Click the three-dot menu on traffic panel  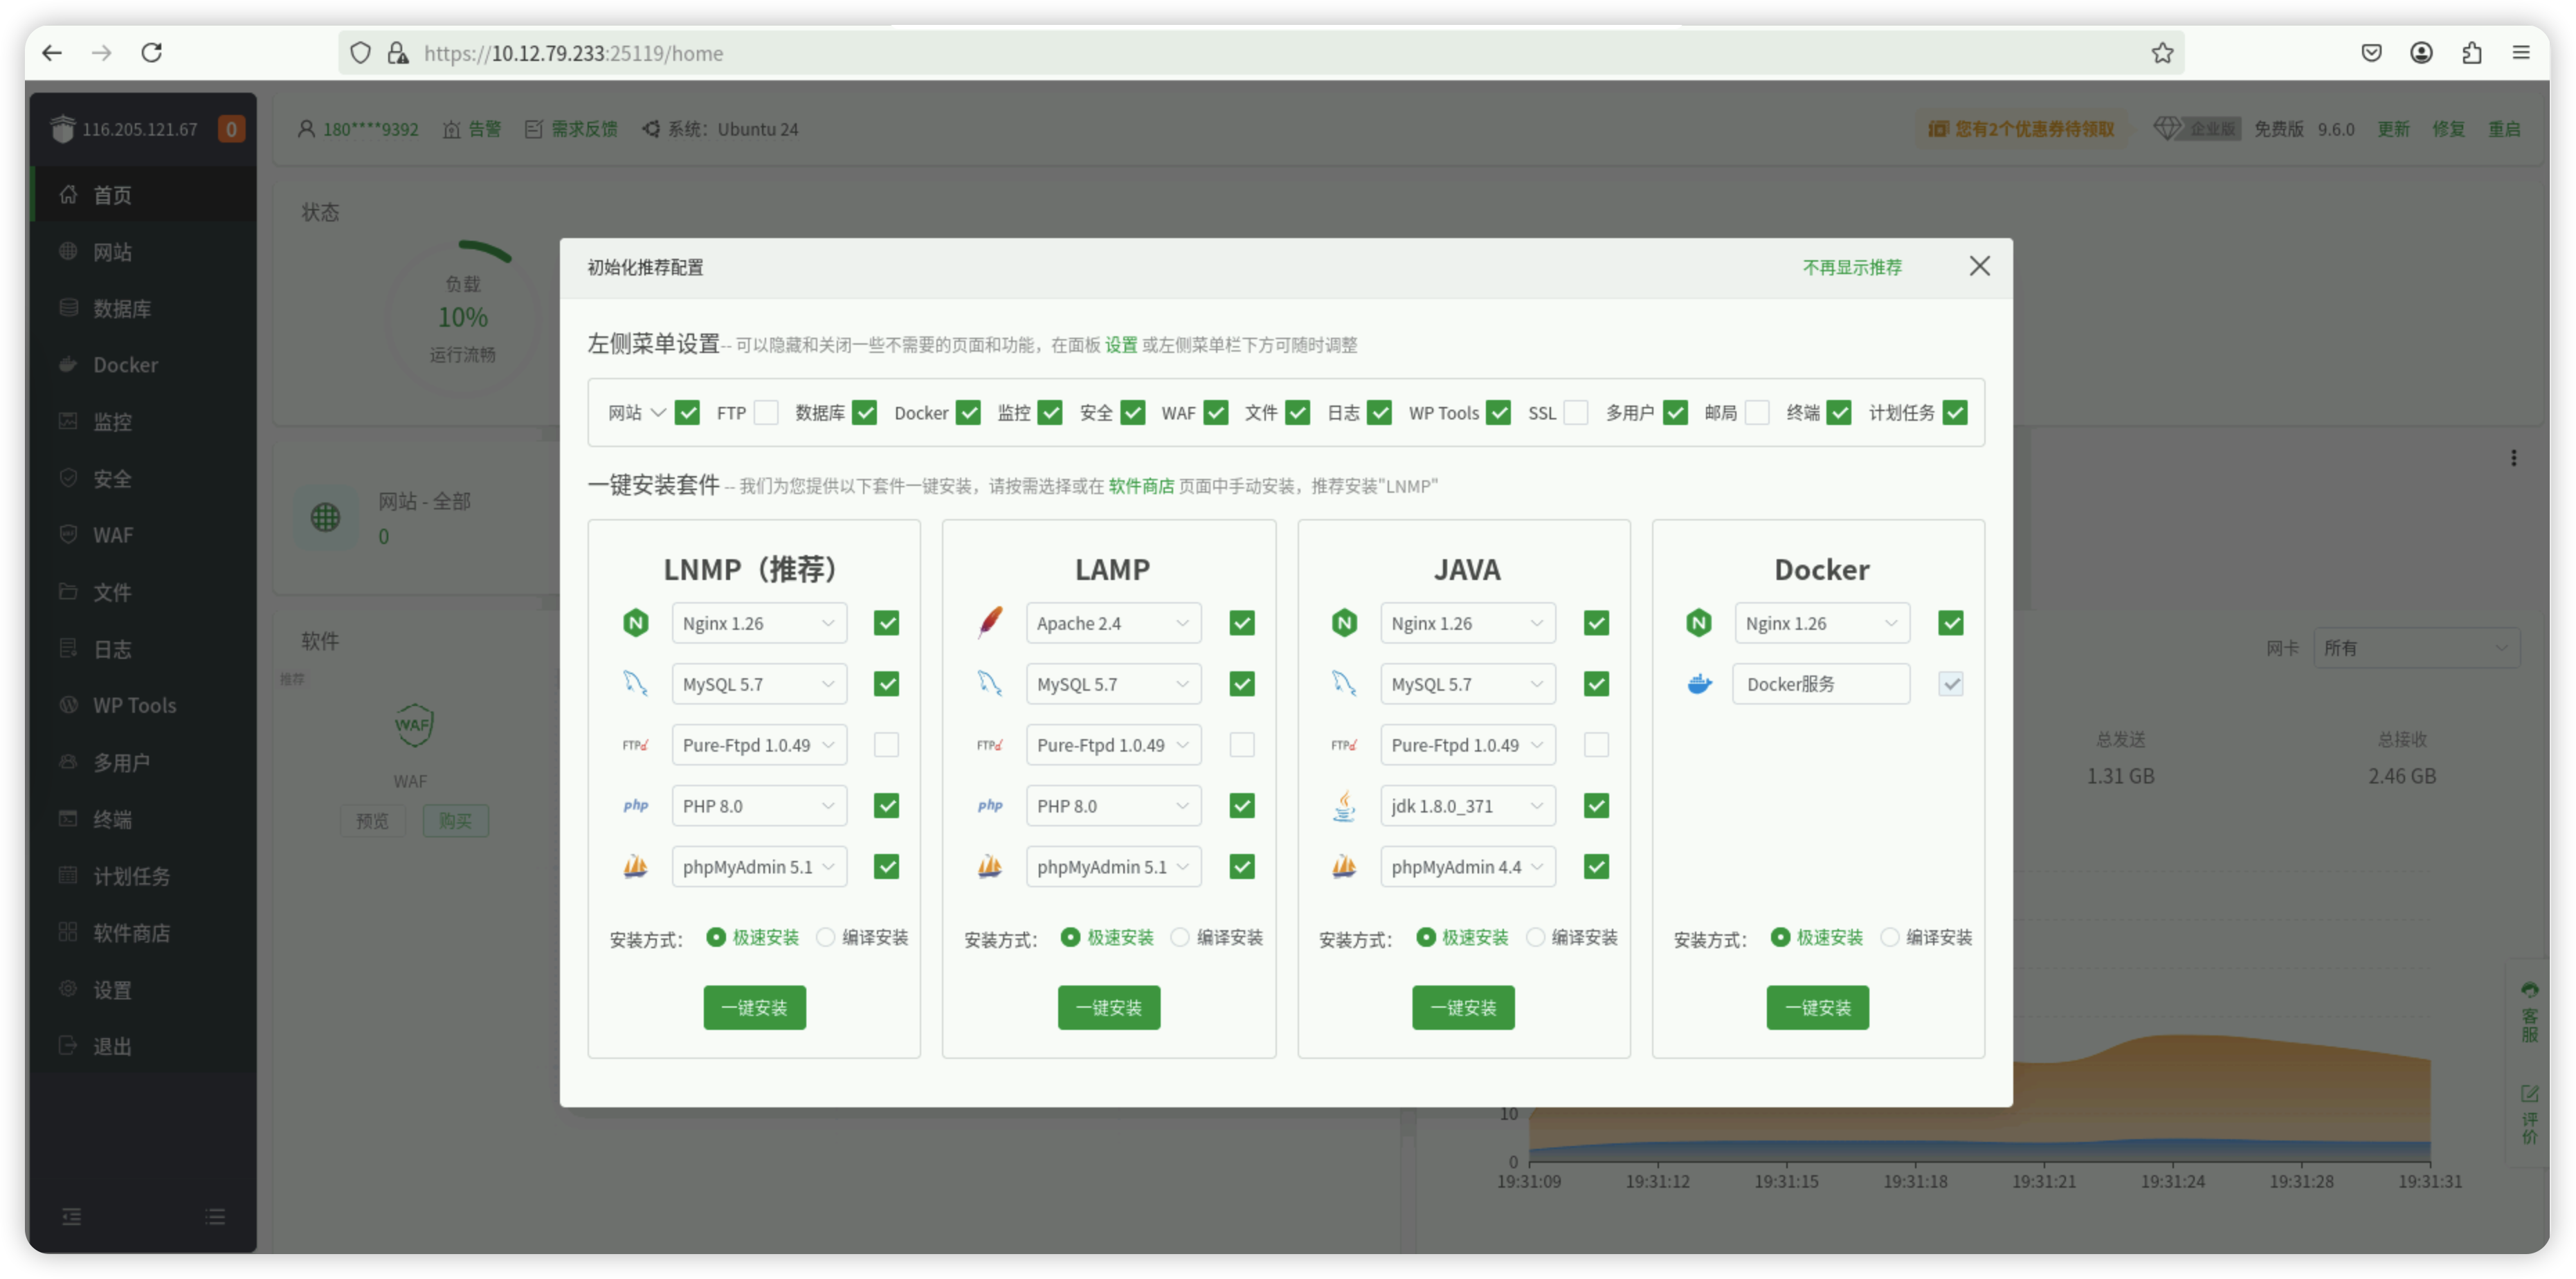point(2513,458)
